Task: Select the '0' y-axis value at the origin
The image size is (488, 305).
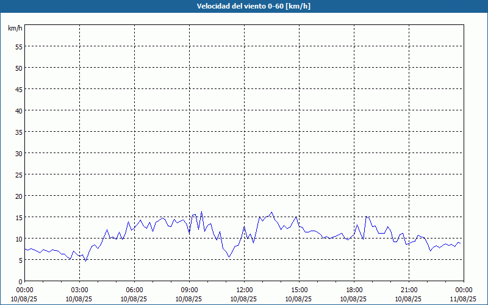Action: tap(21, 281)
